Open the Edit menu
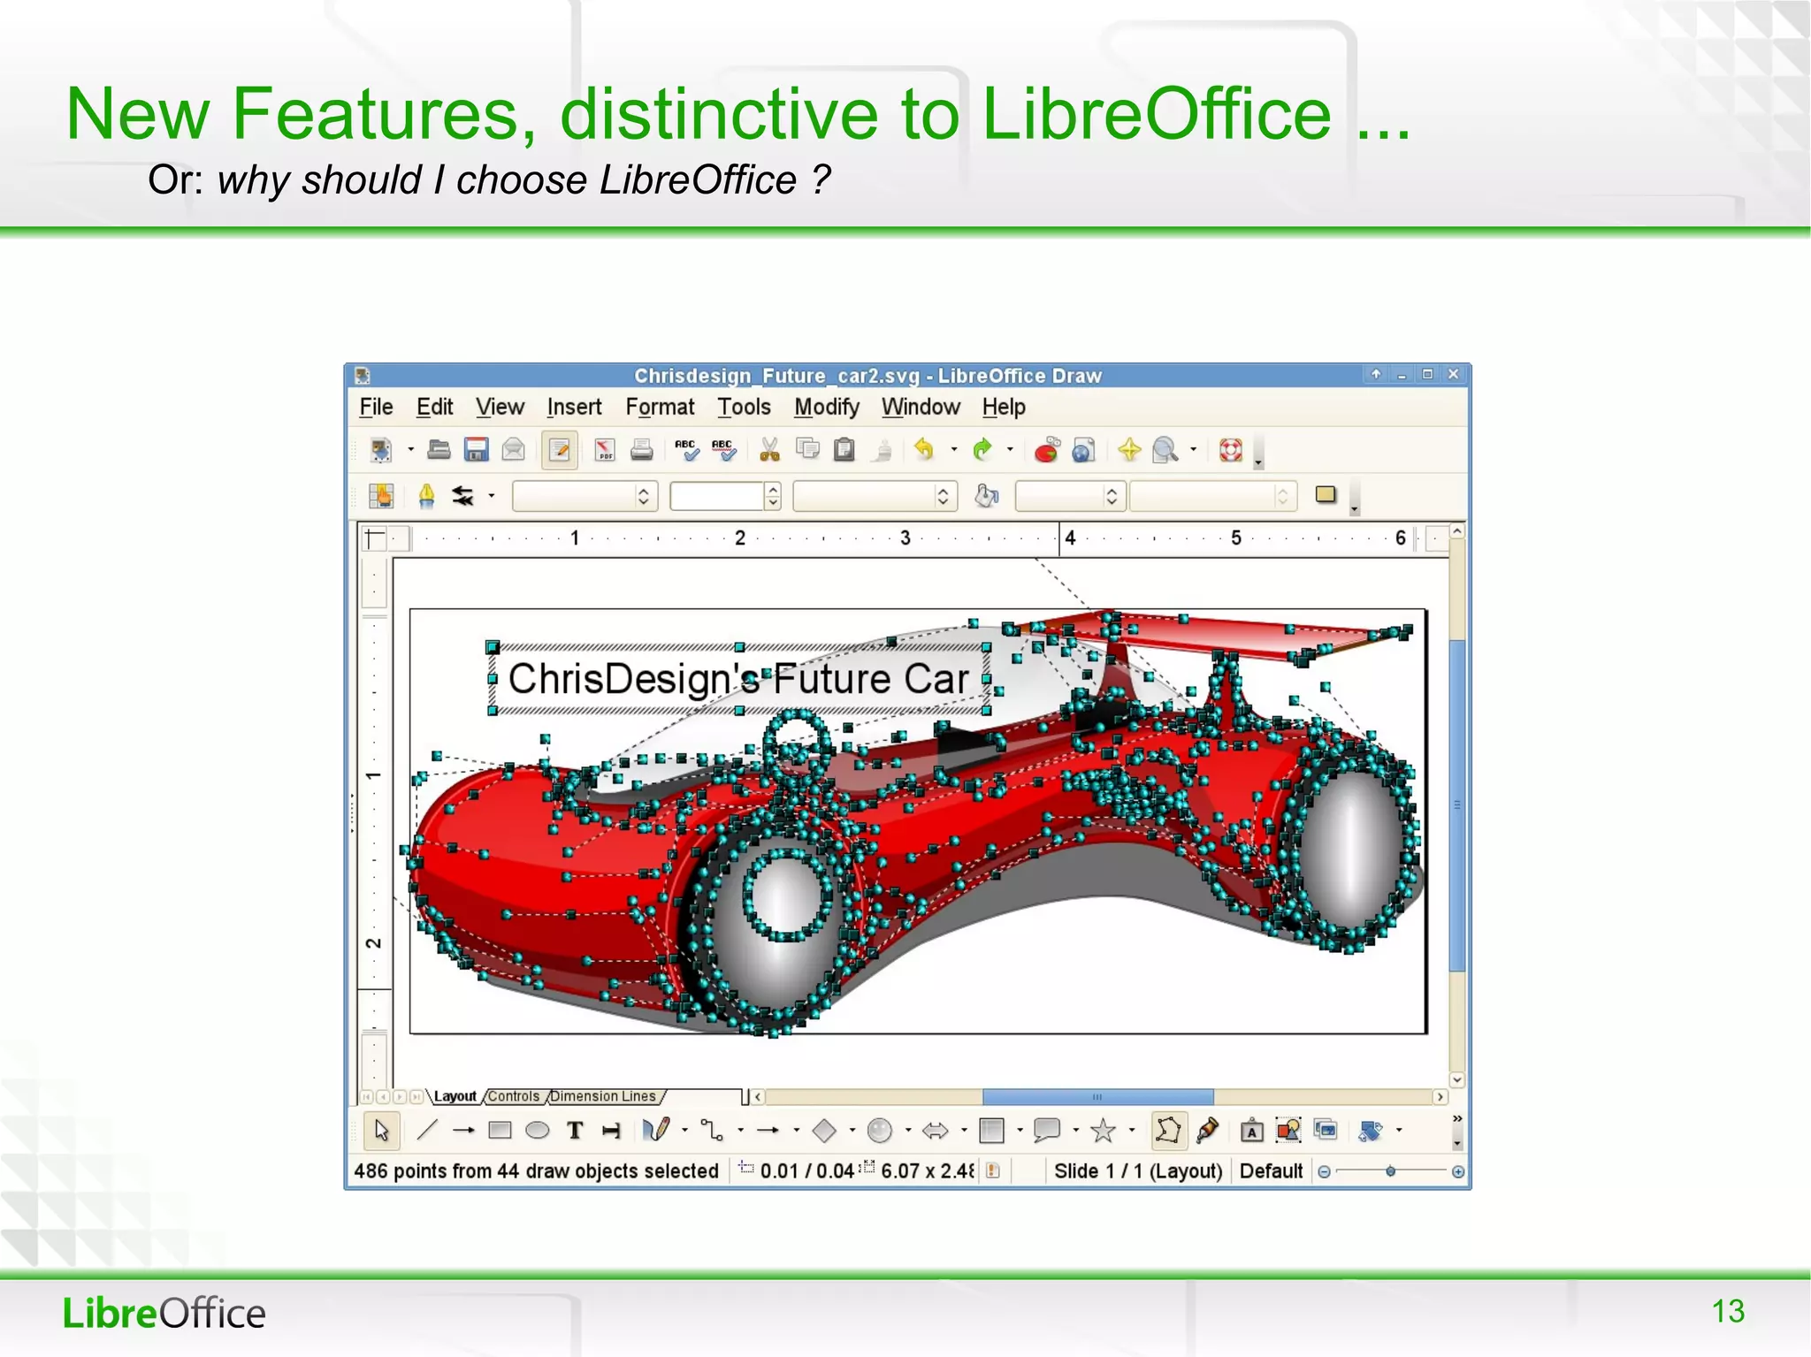 (434, 407)
